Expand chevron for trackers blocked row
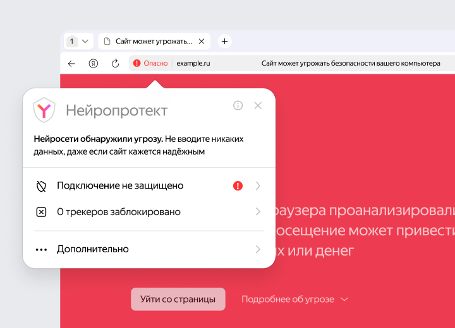The height and width of the screenshot is (328, 455). [x=258, y=212]
